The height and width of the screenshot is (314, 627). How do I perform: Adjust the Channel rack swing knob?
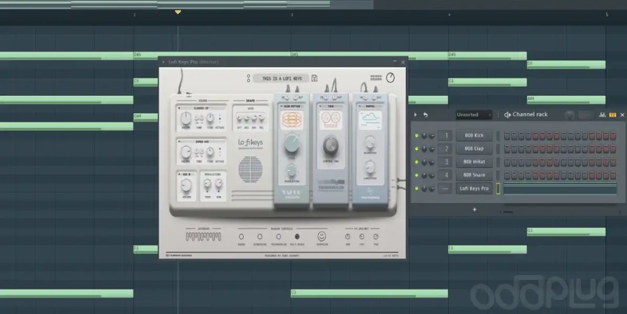(x=569, y=115)
